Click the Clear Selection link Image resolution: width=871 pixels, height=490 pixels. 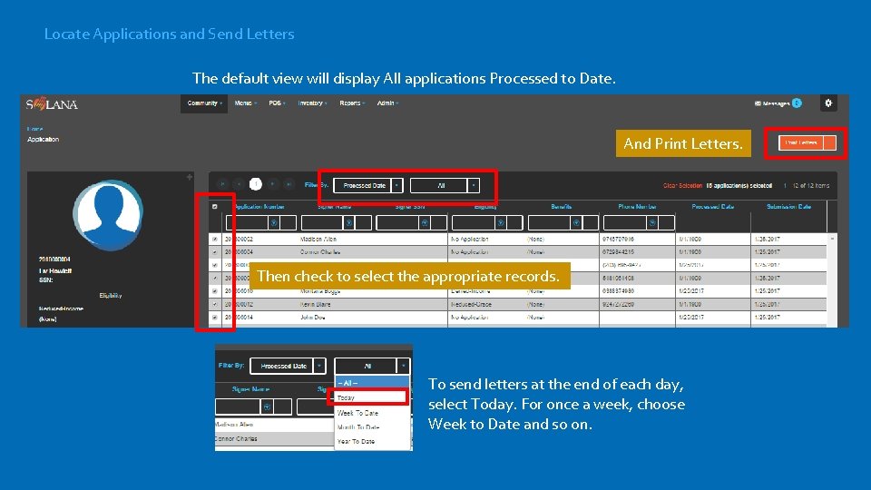(682, 185)
